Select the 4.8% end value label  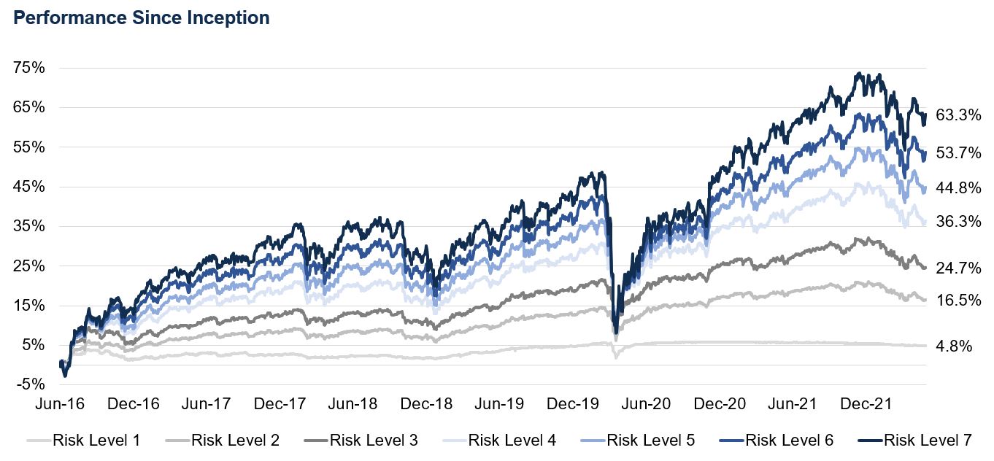click(x=955, y=346)
